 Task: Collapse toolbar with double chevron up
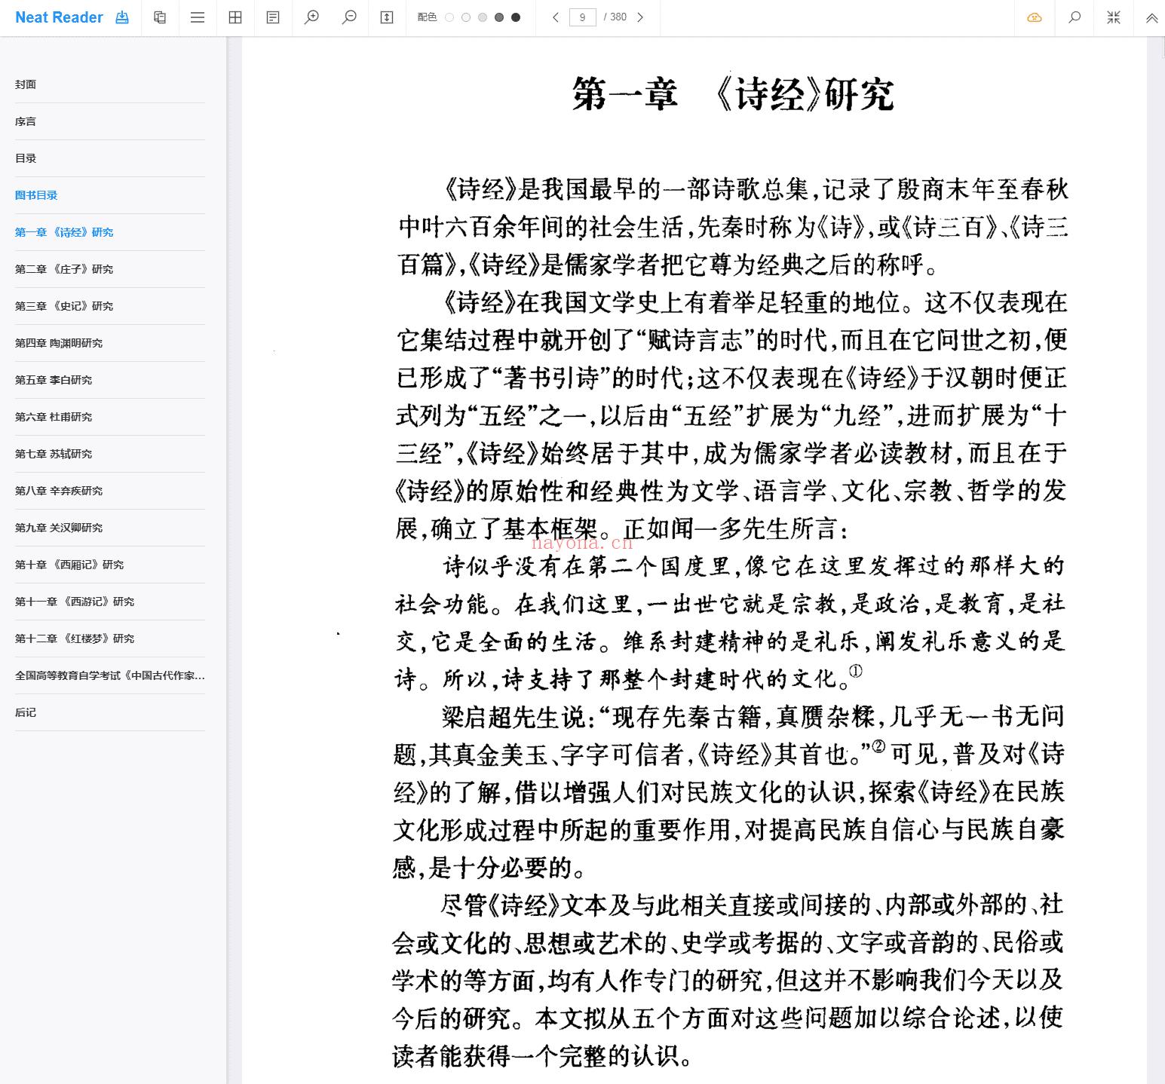pyautogui.click(x=1152, y=18)
